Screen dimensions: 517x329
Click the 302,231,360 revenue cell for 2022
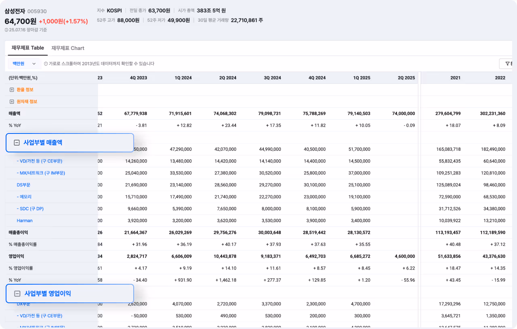coord(492,113)
